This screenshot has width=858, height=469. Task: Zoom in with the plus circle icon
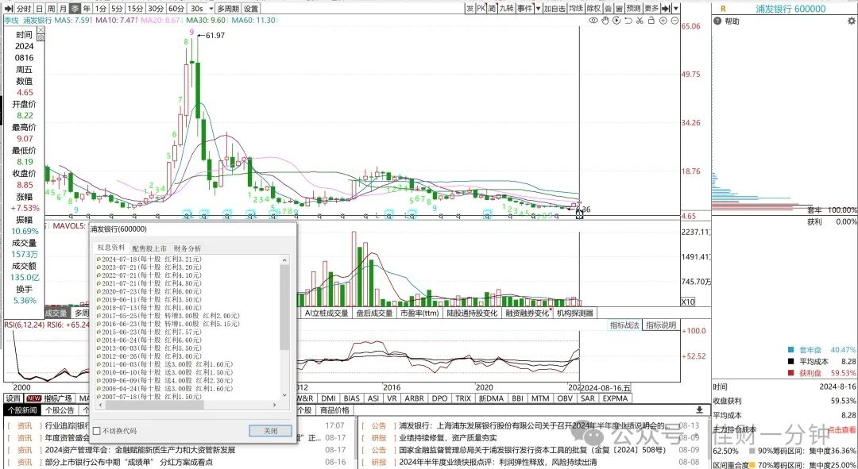tap(663, 21)
